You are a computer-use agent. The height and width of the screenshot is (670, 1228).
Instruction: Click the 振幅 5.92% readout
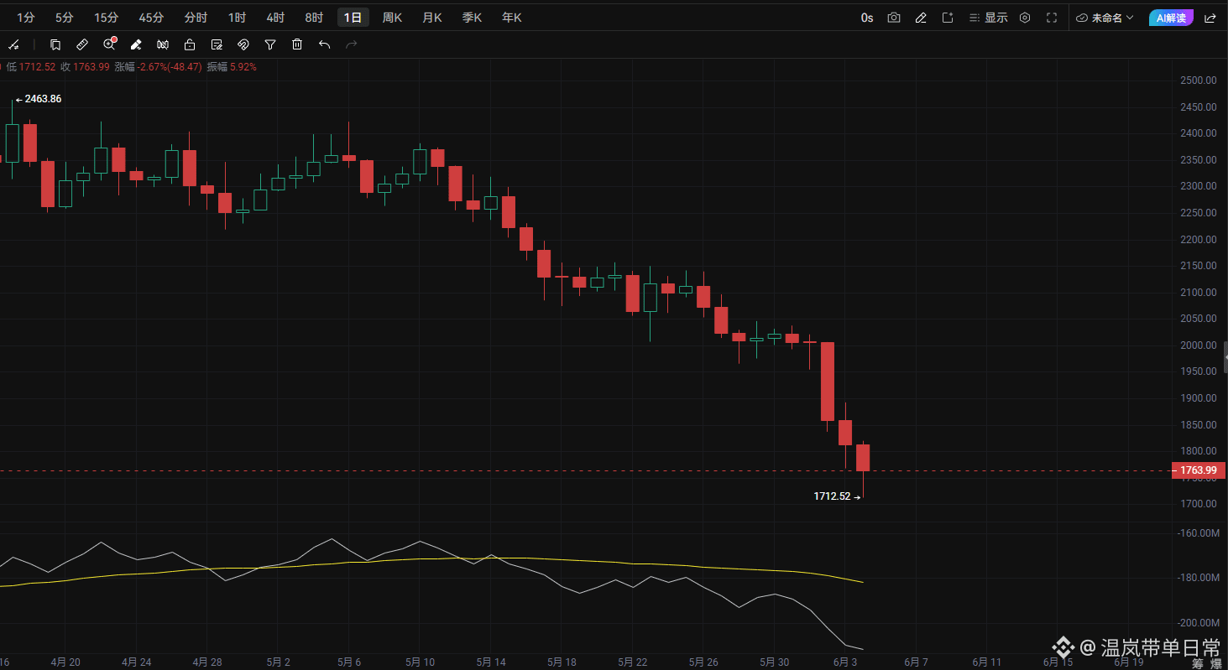[232, 67]
